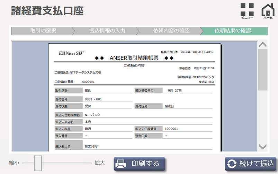
Task: Jump to the 振込情報の入力 step
Action: [x=107, y=31]
